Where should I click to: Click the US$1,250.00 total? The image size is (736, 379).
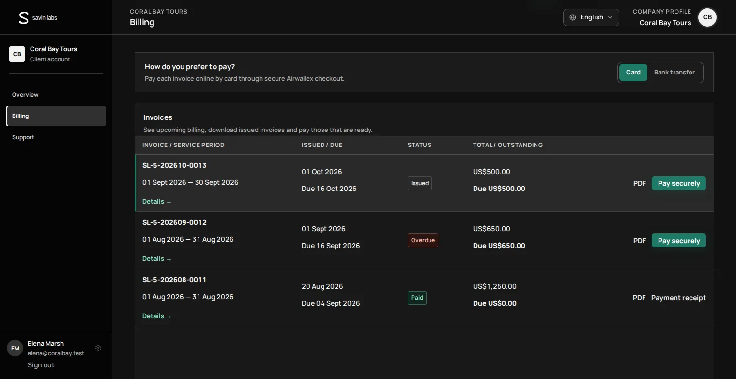point(495,286)
